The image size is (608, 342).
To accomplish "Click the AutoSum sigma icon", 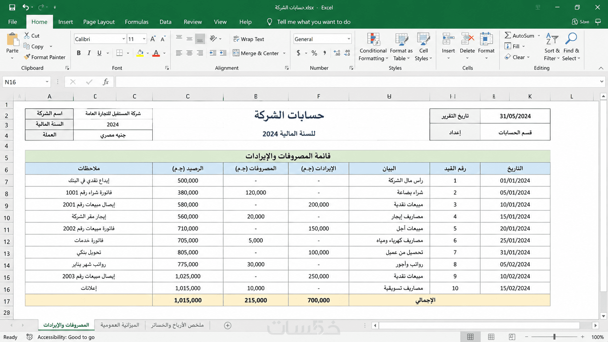I will (x=508, y=36).
